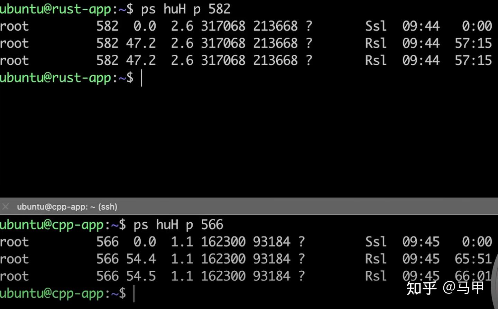
Task: Click the 65:51 CPU time value
Action: pos(473,259)
